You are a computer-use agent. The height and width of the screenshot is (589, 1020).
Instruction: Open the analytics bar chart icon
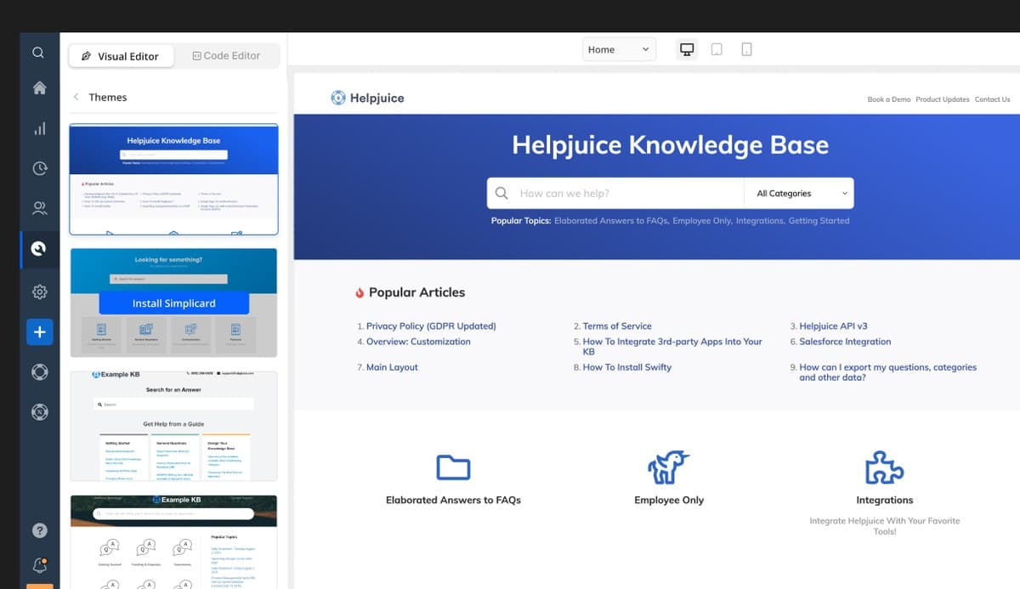pyautogui.click(x=39, y=128)
